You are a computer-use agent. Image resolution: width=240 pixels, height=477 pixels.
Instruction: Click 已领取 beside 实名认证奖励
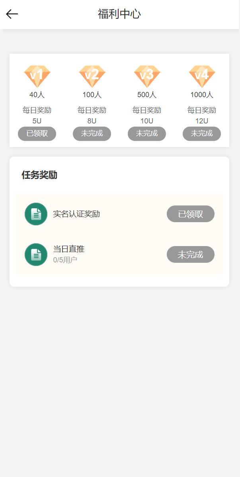(x=190, y=214)
